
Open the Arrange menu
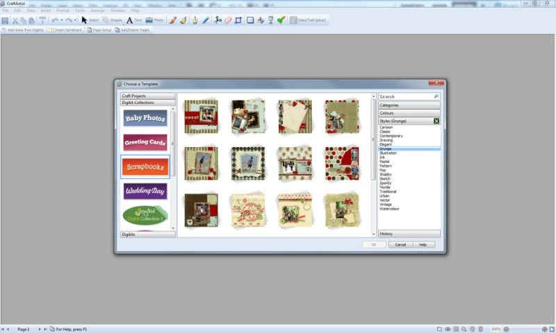point(97,10)
